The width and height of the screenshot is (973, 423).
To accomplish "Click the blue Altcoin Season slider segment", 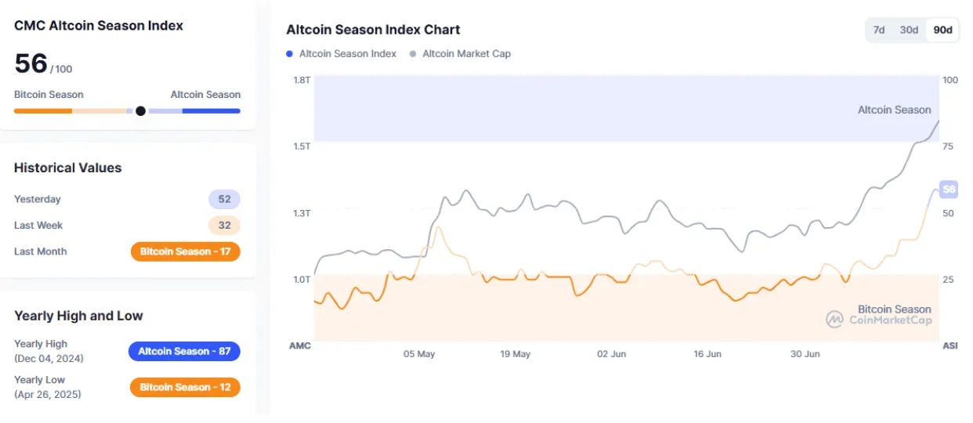I will (212, 110).
